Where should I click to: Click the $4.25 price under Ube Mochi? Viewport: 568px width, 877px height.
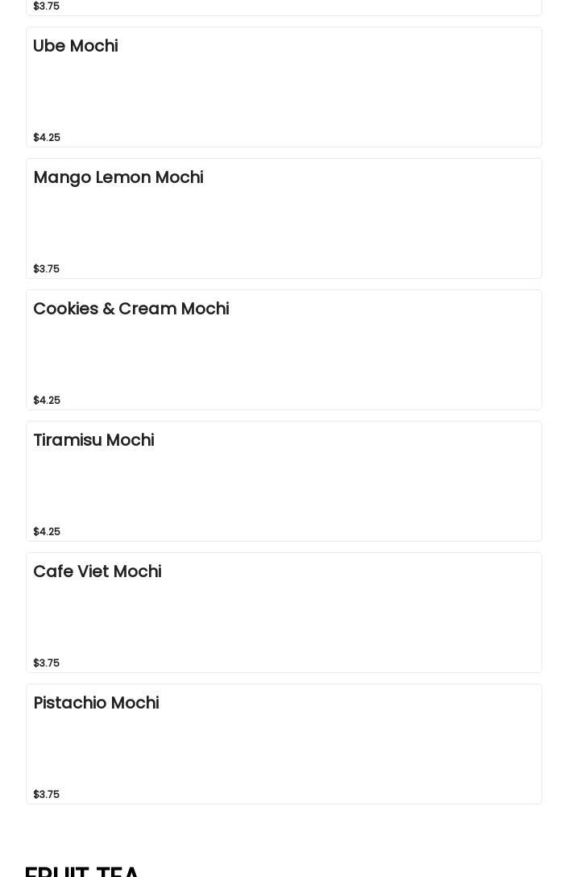click(47, 138)
